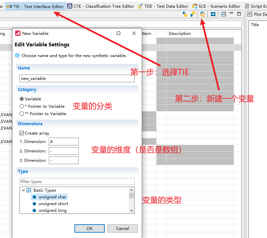Click the Basic Types grid icon
Image resolution: width=267 pixels, height=238 pixels.
(29, 190)
